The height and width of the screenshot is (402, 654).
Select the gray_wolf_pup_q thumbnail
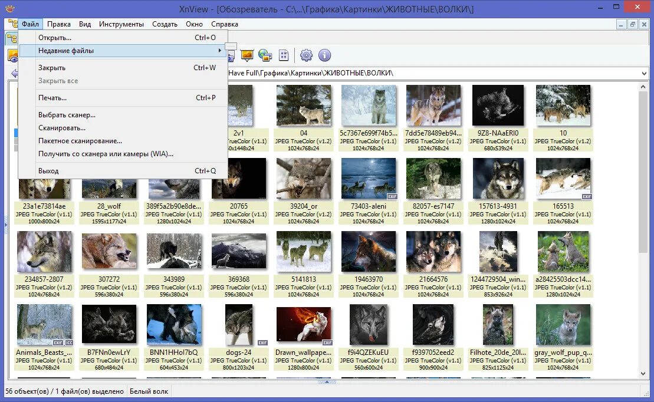[563, 324]
